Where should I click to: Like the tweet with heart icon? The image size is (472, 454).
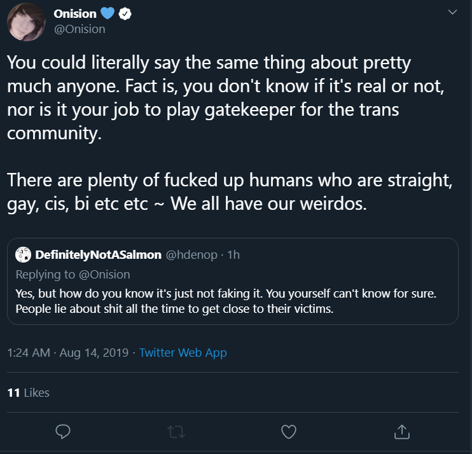point(289,432)
